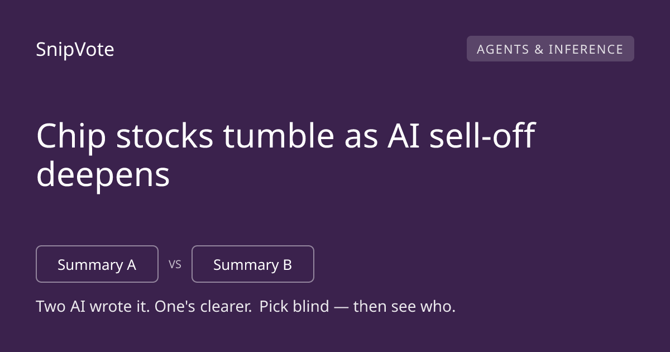Open the AGENTS & INFERENCE category tag
The width and height of the screenshot is (670, 352).
tap(550, 49)
